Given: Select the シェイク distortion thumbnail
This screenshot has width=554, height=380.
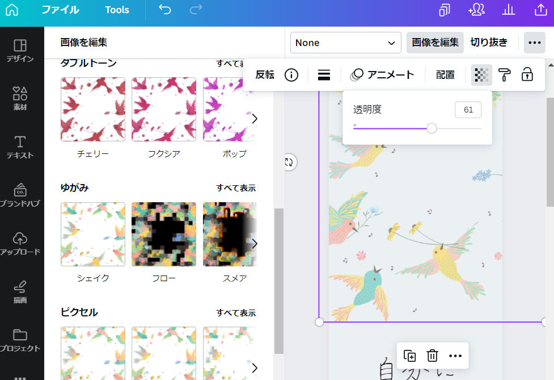Looking at the screenshot, I should [93, 234].
